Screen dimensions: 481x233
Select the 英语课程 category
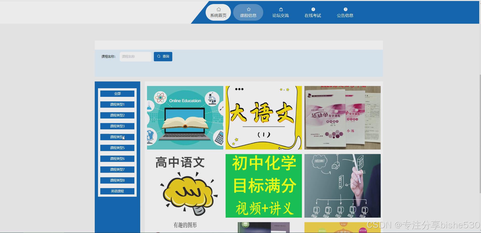coord(117,191)
